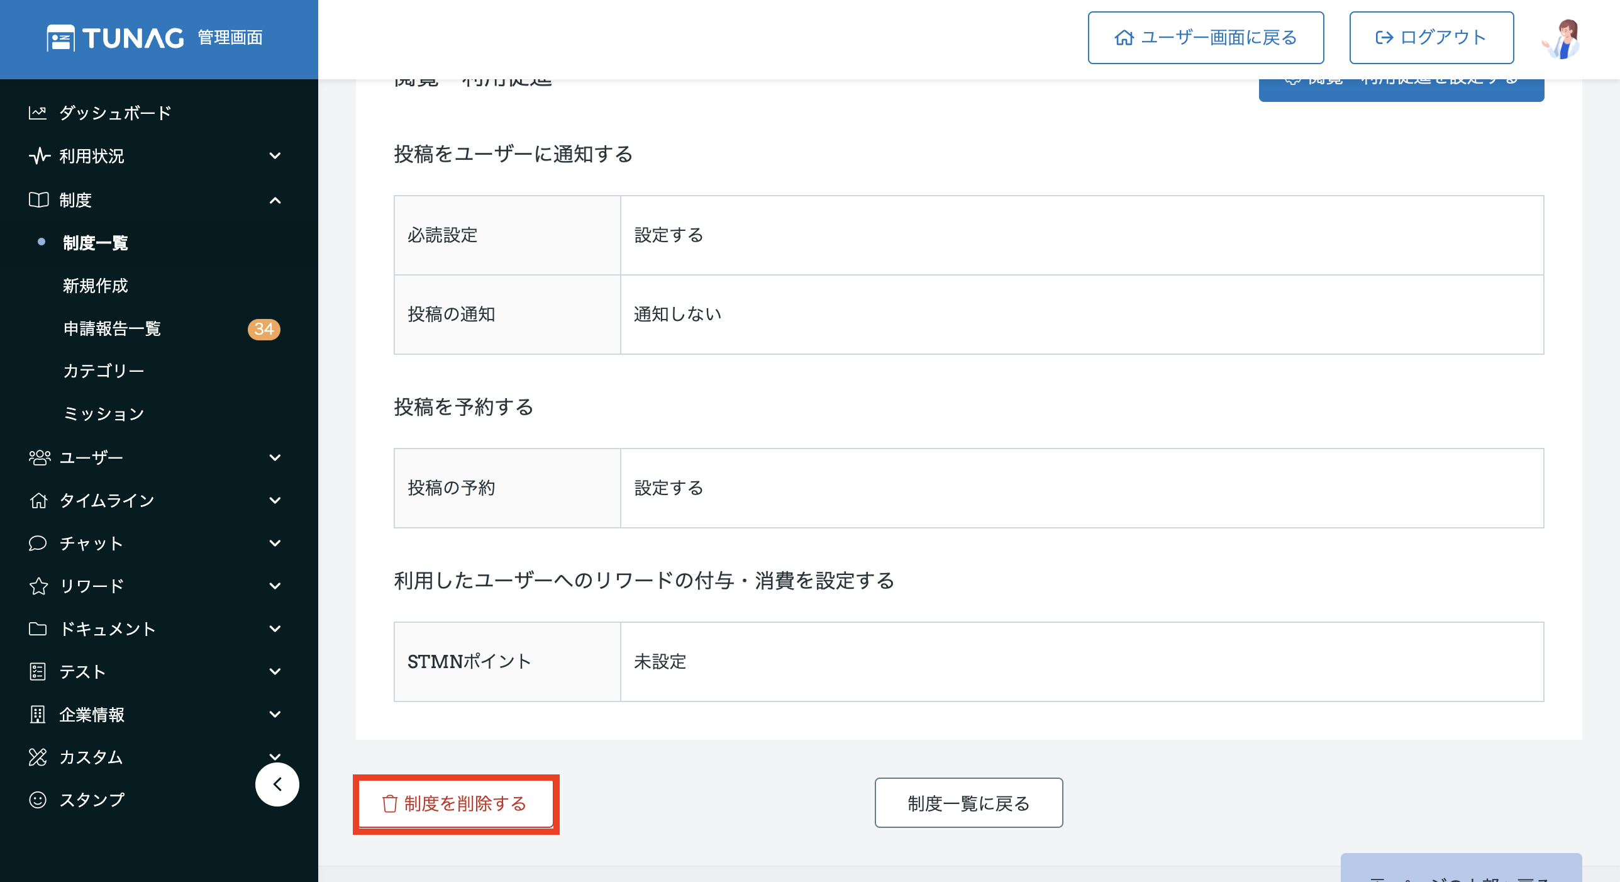Screen dimensions: 1620x882
Task: Click the タイムライン home icon
Action: [38, 501]
